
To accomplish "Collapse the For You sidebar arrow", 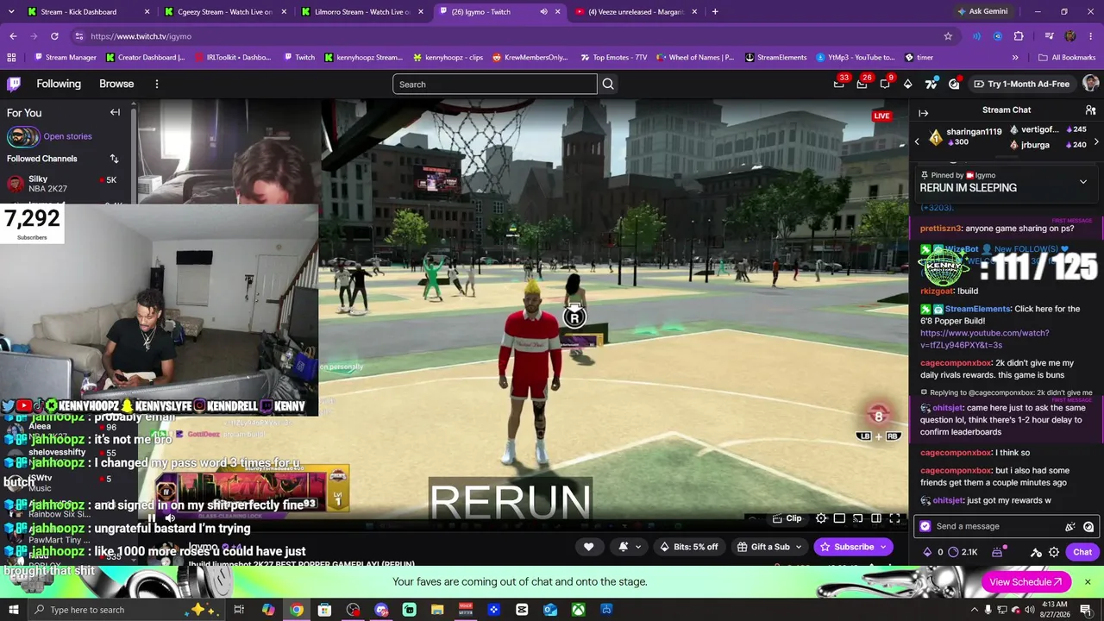I will (x=115, y=112).
